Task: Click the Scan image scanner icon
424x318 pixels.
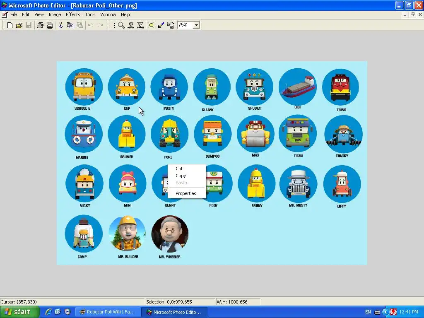Action: click(x=50, y=25)
